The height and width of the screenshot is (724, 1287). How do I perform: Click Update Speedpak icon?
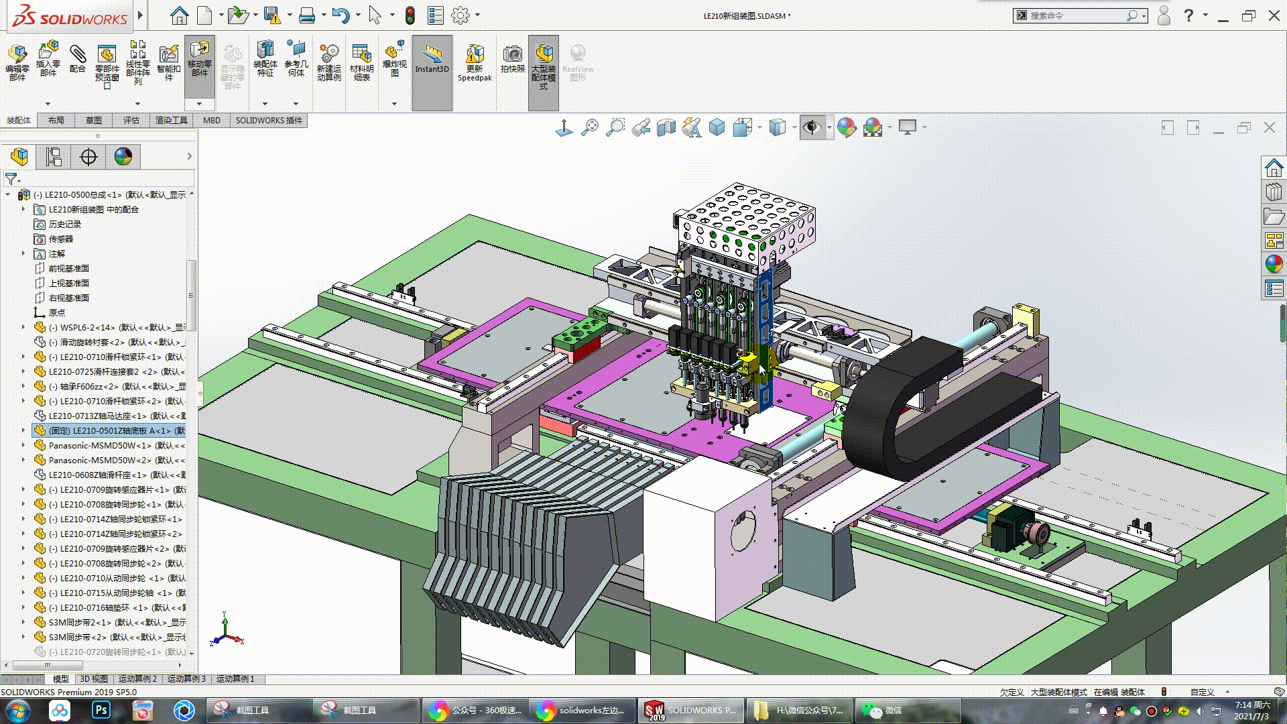coord(475,63)
